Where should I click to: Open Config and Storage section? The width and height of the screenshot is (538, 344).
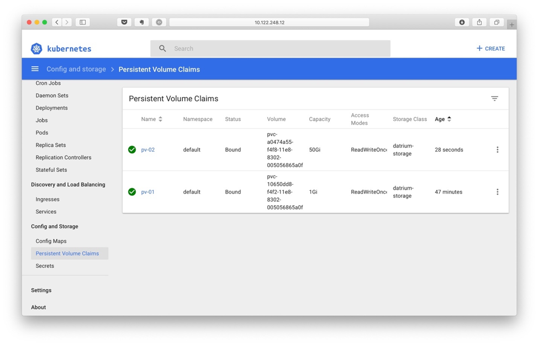[55, 226]
